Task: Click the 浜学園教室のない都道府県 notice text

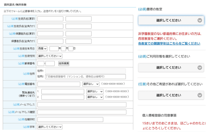Action: coord(170,36)
